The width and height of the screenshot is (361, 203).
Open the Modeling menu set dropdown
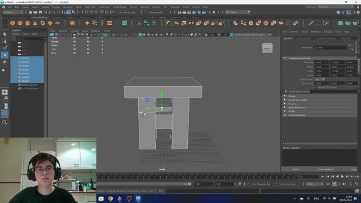coord(12,12)
